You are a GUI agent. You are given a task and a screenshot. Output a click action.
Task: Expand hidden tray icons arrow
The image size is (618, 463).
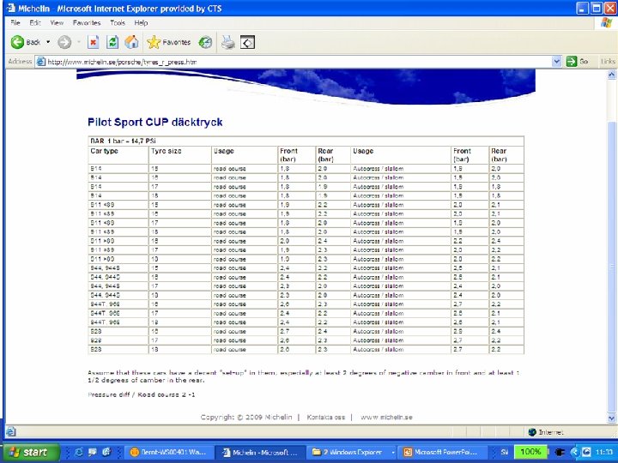pyautogui.click(x=574, y=452)
